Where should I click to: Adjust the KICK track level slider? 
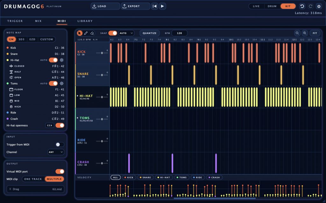pos(102,53)
